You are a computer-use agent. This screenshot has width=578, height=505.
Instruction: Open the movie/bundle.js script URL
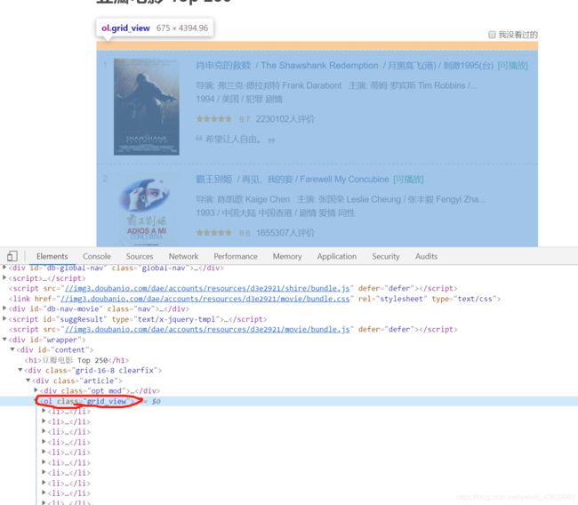click(207, 329)
